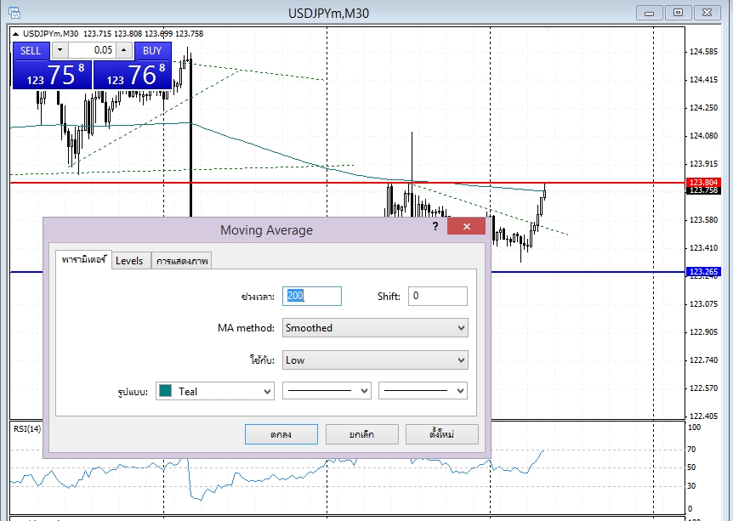The height and width of the screenshot is (521, 733).
Task: Click the ตกลง (OK) button
Action: coord(281,434)
